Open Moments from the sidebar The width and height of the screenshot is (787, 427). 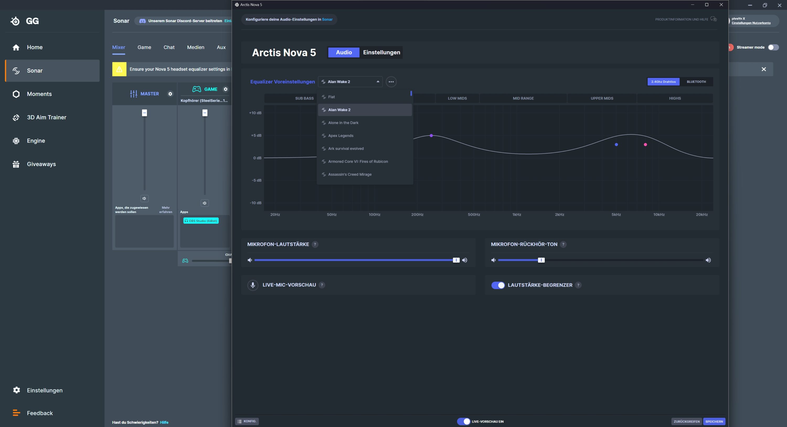coord(39,94)
